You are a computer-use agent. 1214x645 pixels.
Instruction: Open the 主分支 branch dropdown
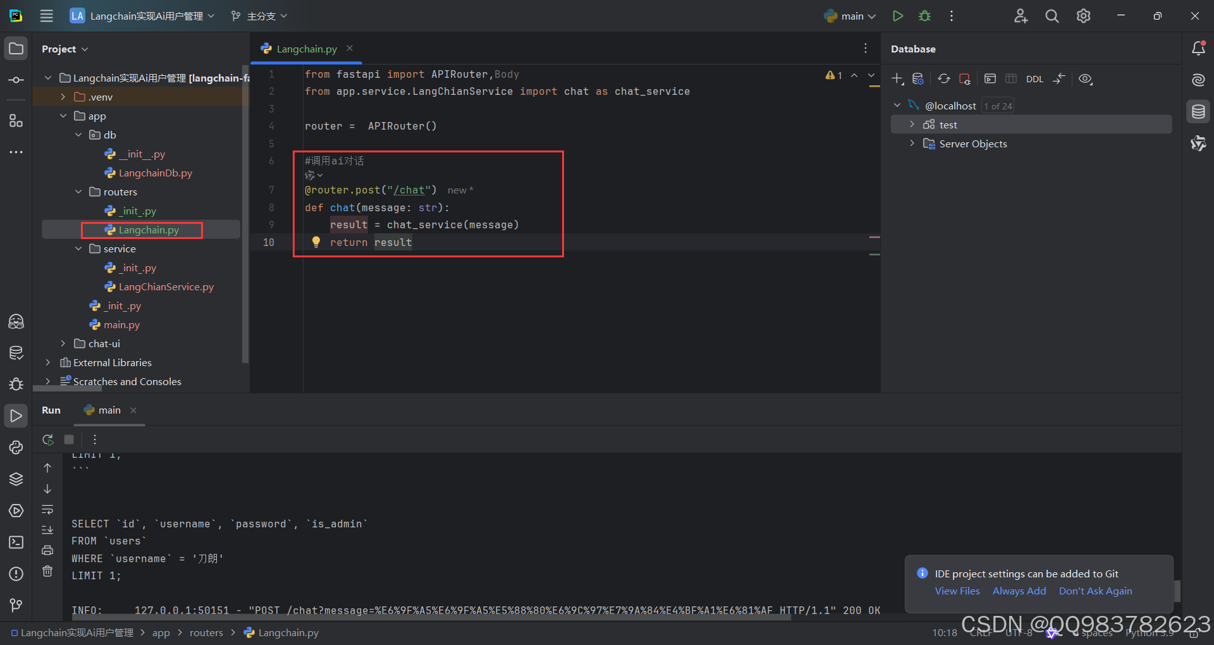coord(259,16)
